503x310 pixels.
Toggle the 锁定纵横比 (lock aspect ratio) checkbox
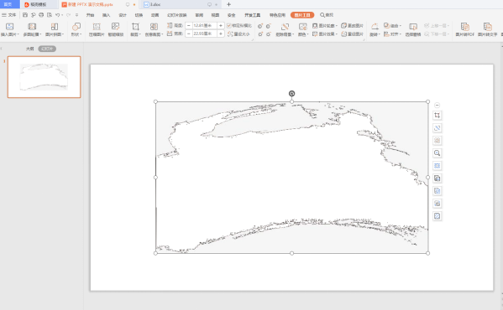pos(229,26)
